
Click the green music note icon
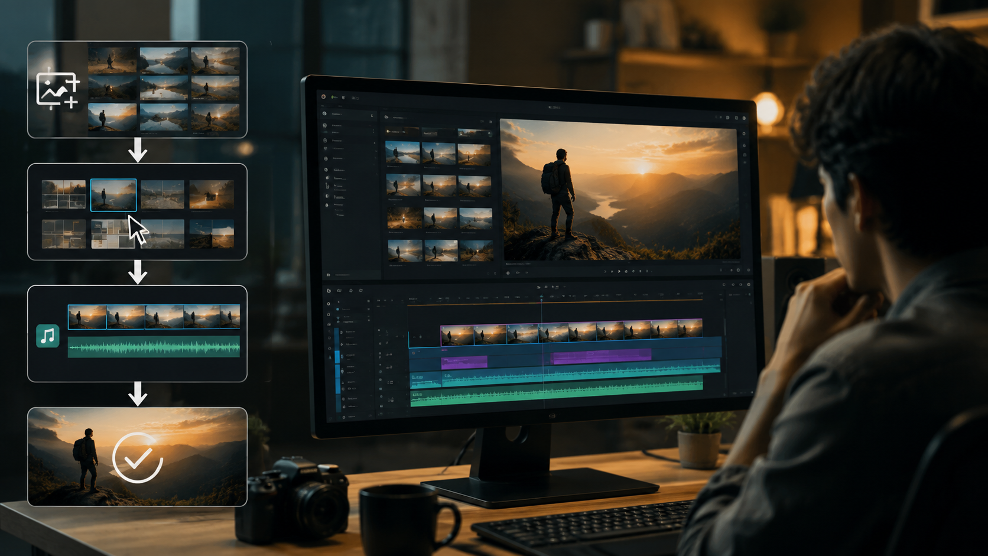tap(47, 336)
